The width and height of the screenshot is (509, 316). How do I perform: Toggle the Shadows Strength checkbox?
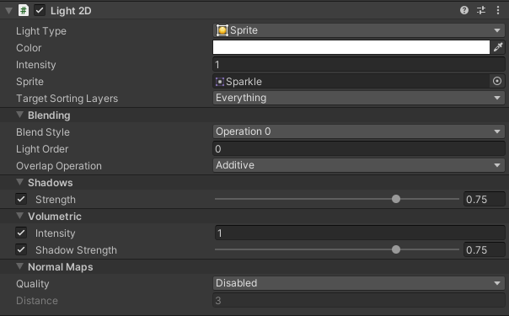(x=21, y=199)
